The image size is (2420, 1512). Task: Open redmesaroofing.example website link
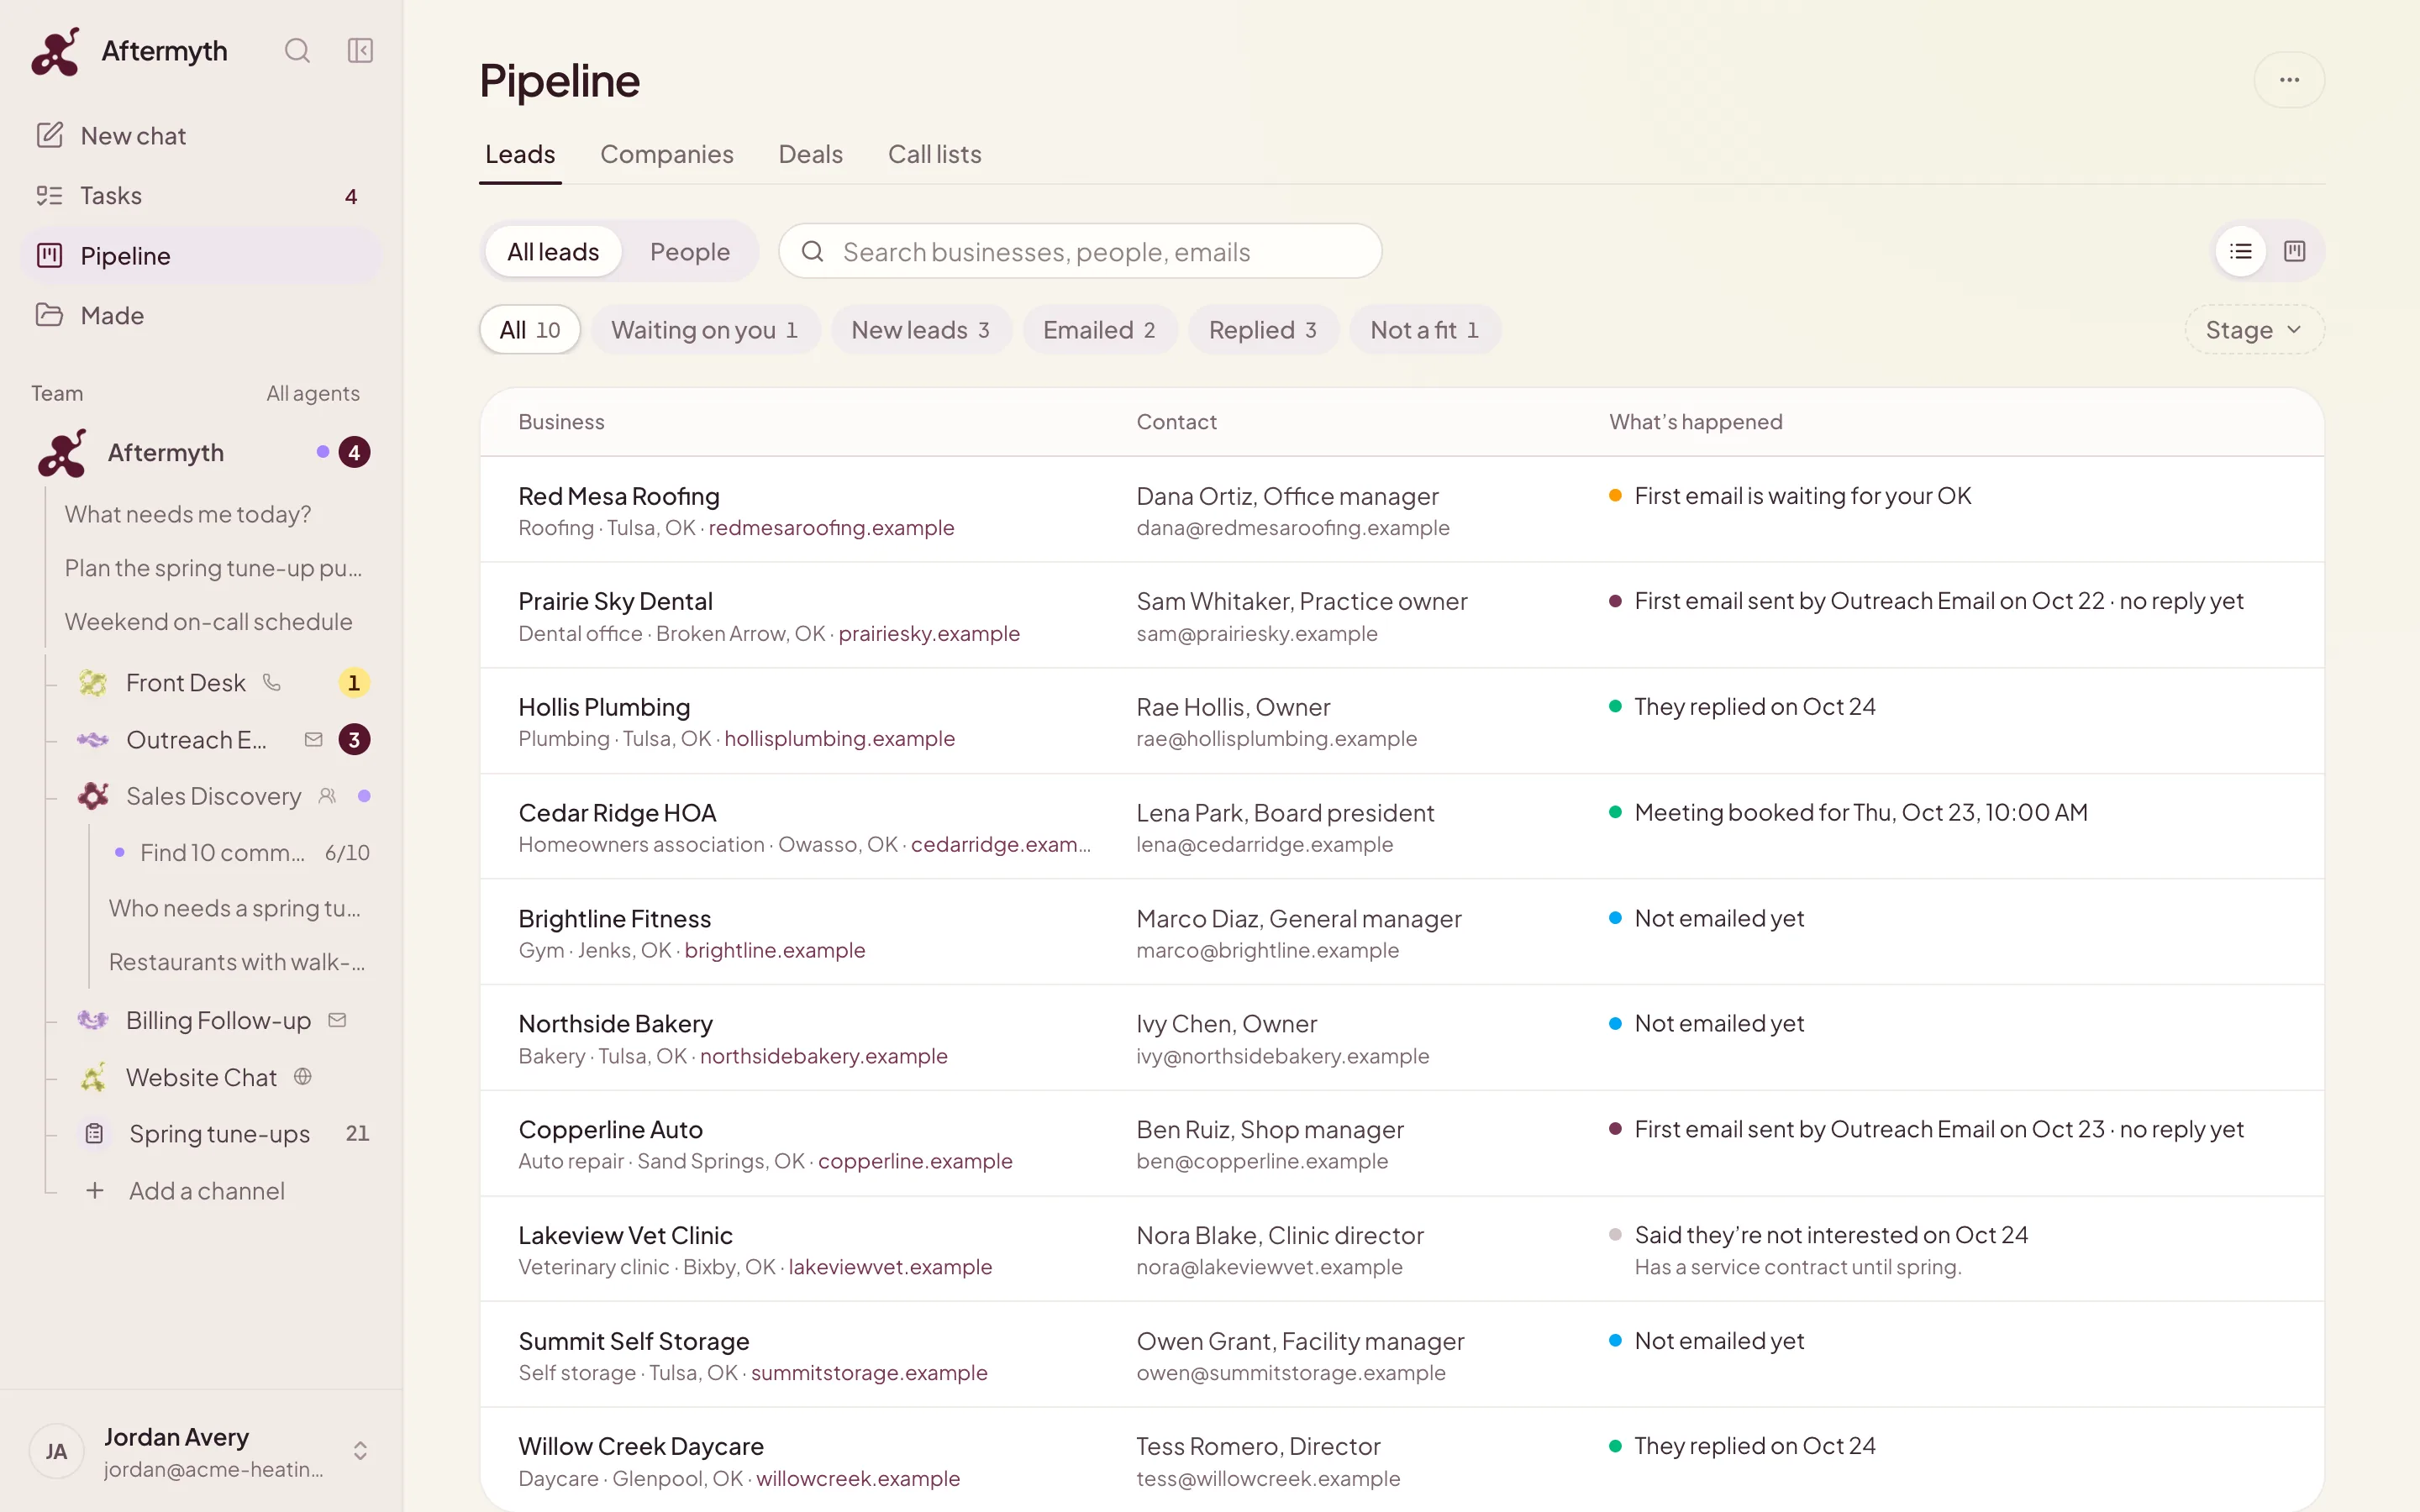[x=831, y=528]
